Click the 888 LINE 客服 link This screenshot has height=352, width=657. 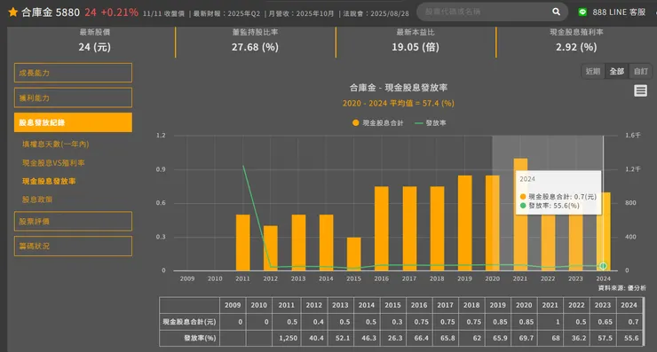[619, 12]
